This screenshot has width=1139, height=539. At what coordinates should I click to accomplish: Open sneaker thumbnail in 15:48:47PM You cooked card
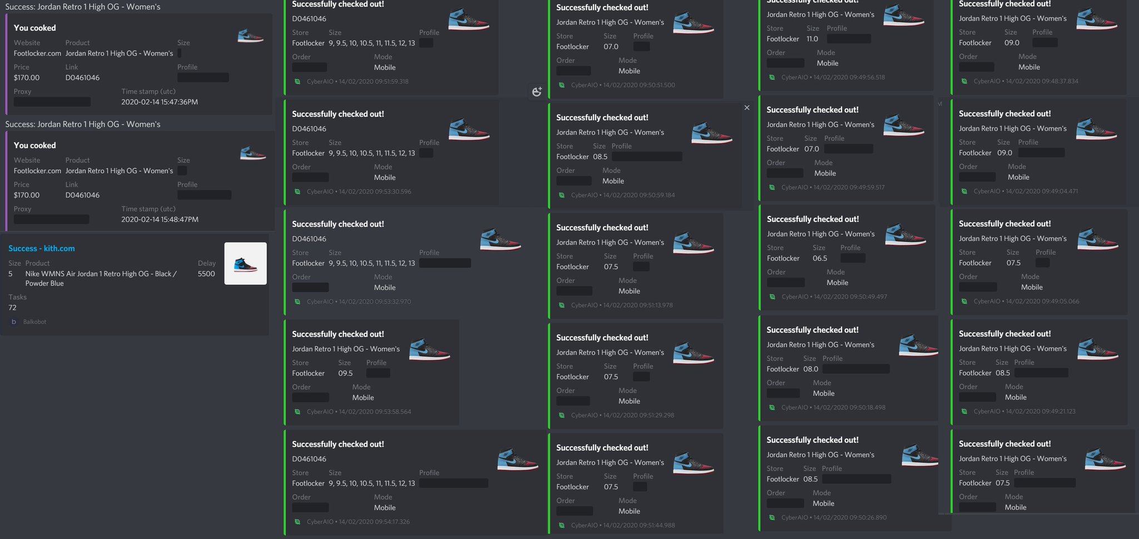pos(253,153)
